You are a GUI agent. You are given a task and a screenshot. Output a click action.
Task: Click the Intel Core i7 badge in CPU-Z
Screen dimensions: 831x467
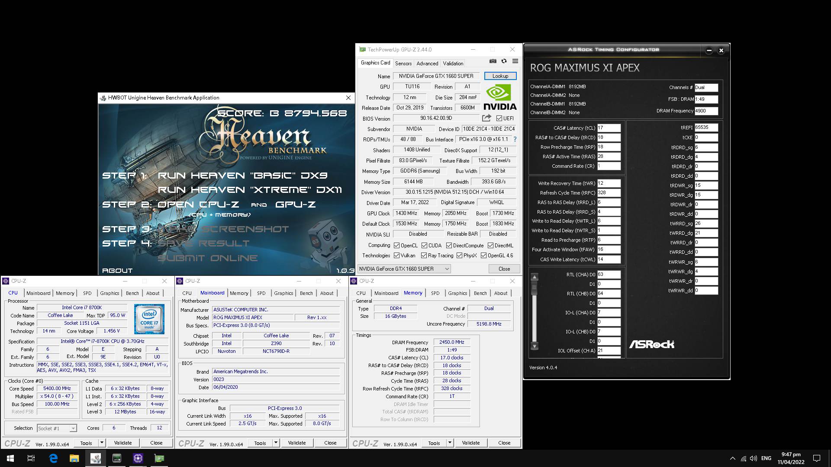pos(149,319)
